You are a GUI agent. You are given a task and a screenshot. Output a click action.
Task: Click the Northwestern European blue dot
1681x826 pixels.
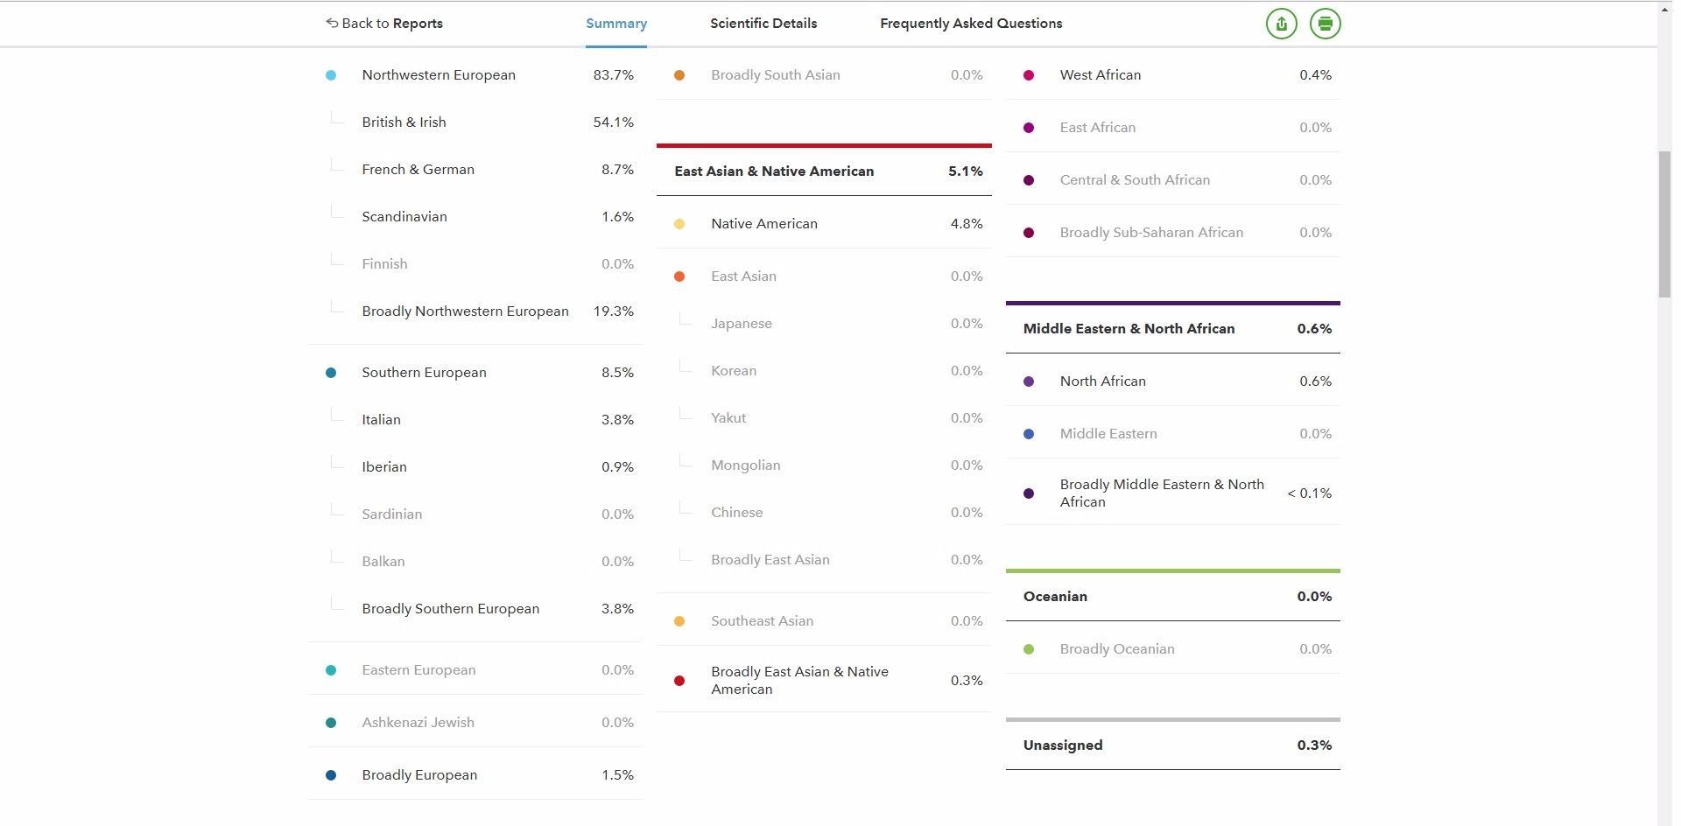click(331, 75)
